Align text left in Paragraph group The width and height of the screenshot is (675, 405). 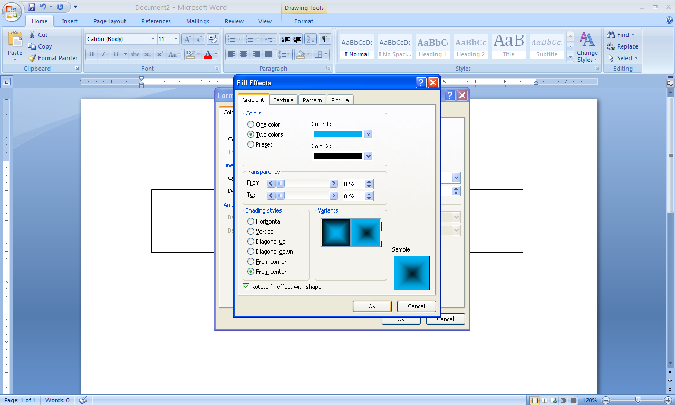click(x=231, y=54)
